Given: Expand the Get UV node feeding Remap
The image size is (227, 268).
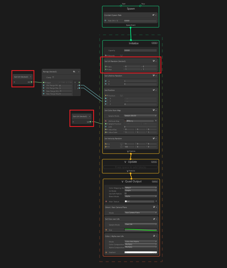Looking at the screenshot, I should pyautogui.click(x=31, y=77).
